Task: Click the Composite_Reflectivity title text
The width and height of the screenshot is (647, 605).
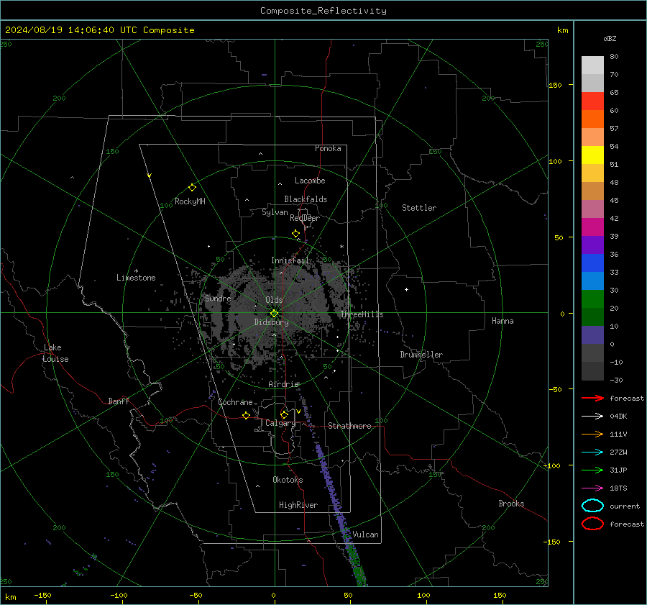Action: 323,11
